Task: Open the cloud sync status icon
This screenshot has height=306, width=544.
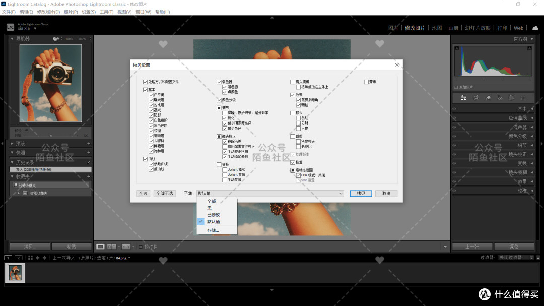Action: click(535, 28)
